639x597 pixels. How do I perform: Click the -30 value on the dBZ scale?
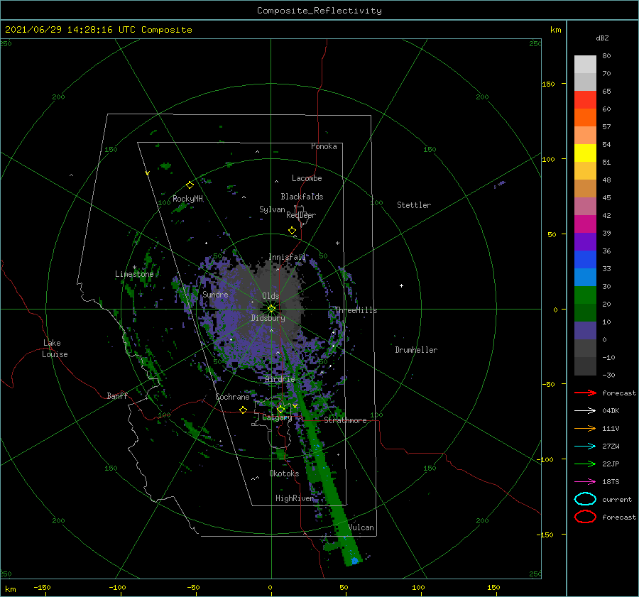point(609,375)
